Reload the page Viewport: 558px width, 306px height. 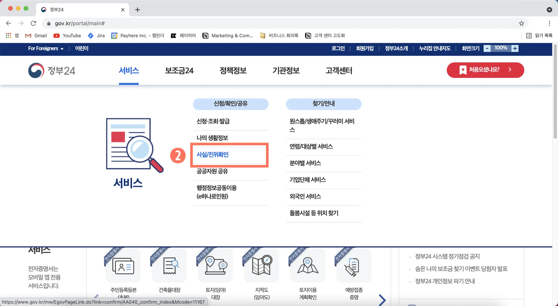33,23
